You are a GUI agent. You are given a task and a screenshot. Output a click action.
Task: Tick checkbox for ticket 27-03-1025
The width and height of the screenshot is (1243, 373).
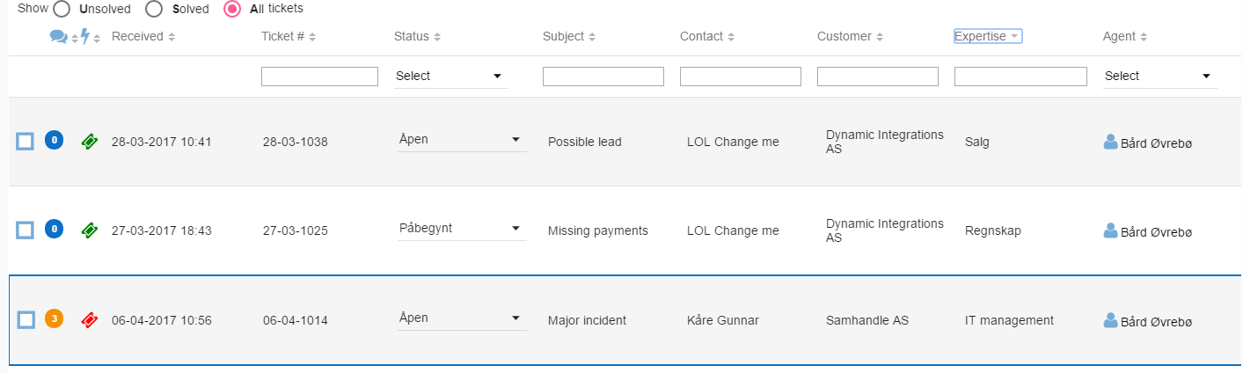(26, 230)
